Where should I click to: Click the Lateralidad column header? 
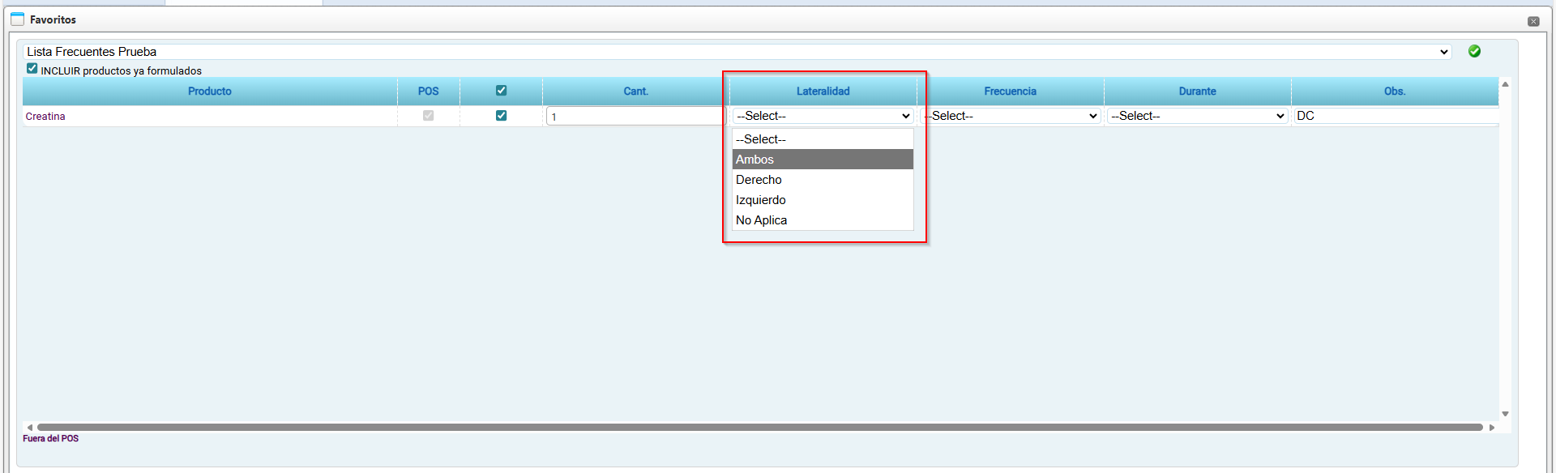point(823,92)
